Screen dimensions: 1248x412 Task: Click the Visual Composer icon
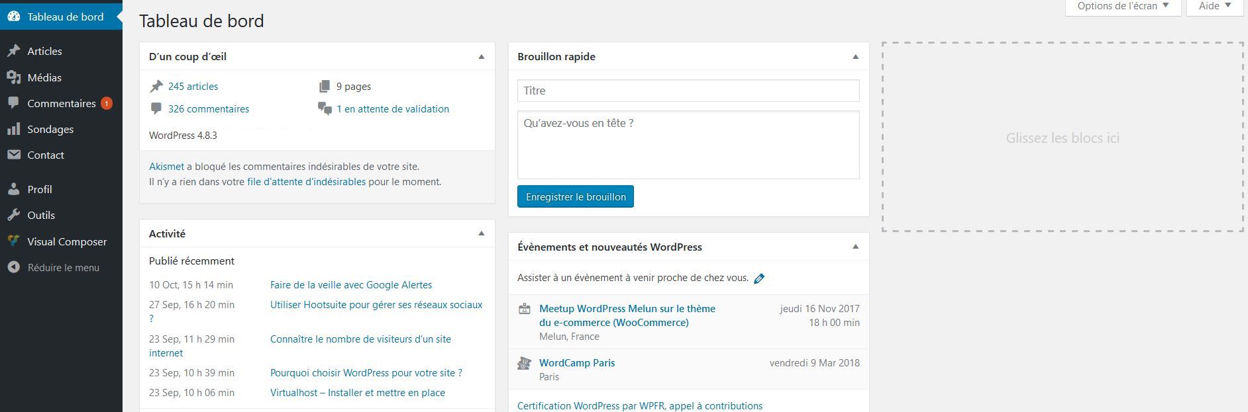13,241
